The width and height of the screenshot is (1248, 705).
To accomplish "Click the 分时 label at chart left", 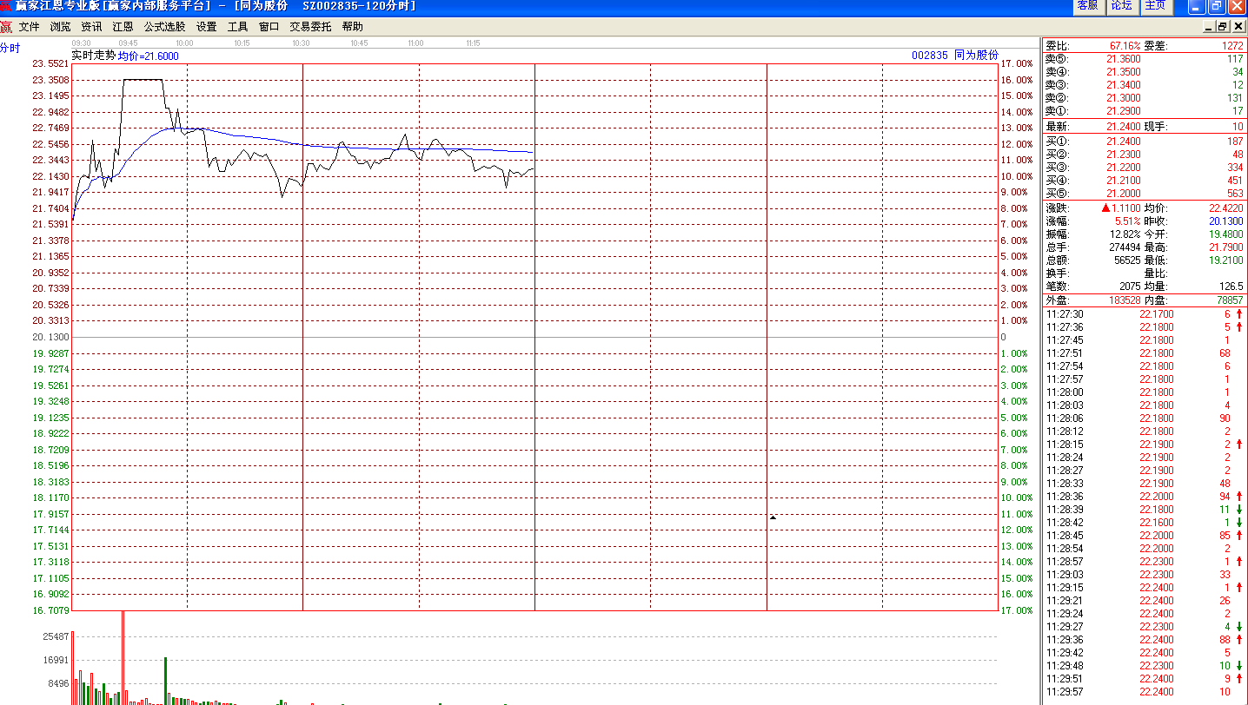I will click(x=10, y=48).
